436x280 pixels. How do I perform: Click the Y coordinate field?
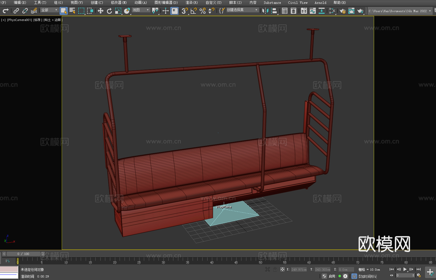point(323,270)
